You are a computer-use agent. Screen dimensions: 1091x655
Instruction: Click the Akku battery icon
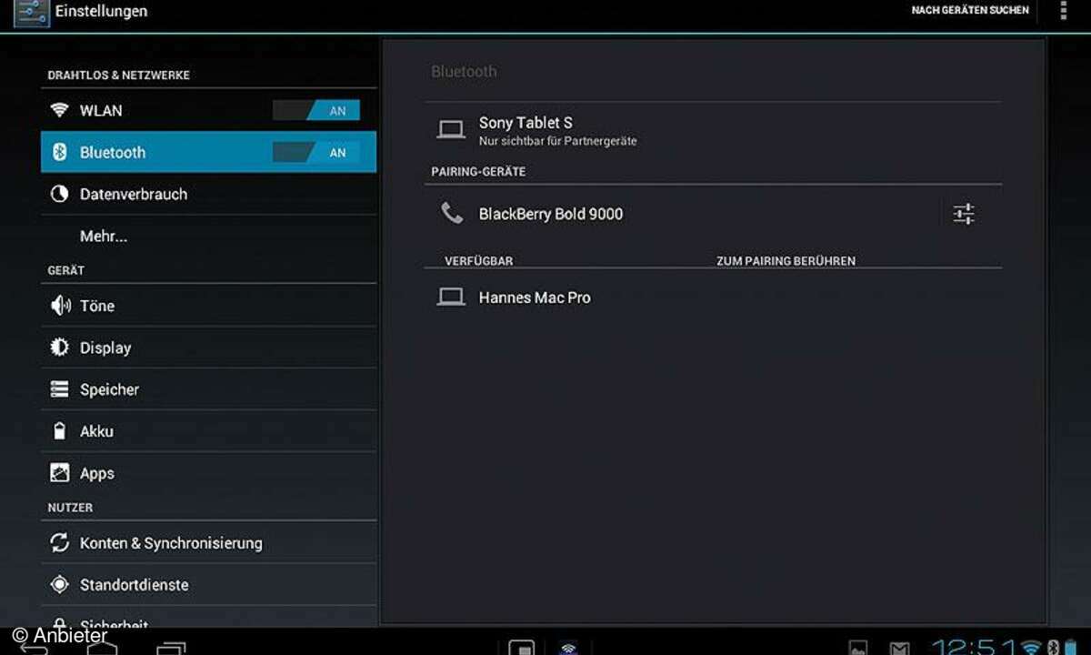60,431
